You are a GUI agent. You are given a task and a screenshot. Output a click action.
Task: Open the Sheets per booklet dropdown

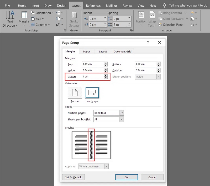(x=109, y=119)
